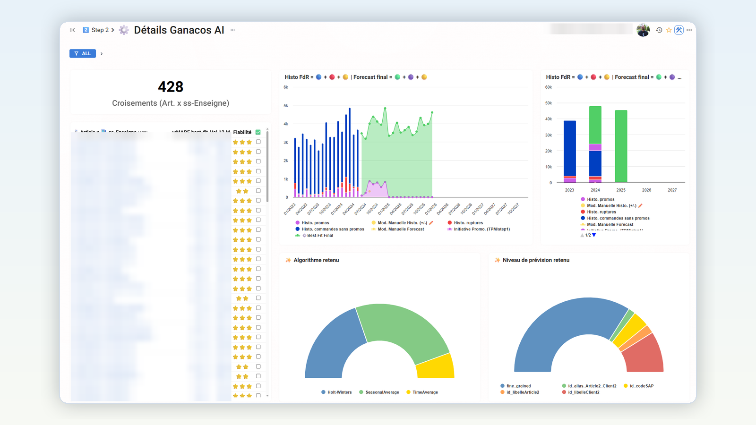Viewport: 756px width, 425px height.
Task: Click the sparkle icon by Algorithme retenu
Action: [288, 260]
